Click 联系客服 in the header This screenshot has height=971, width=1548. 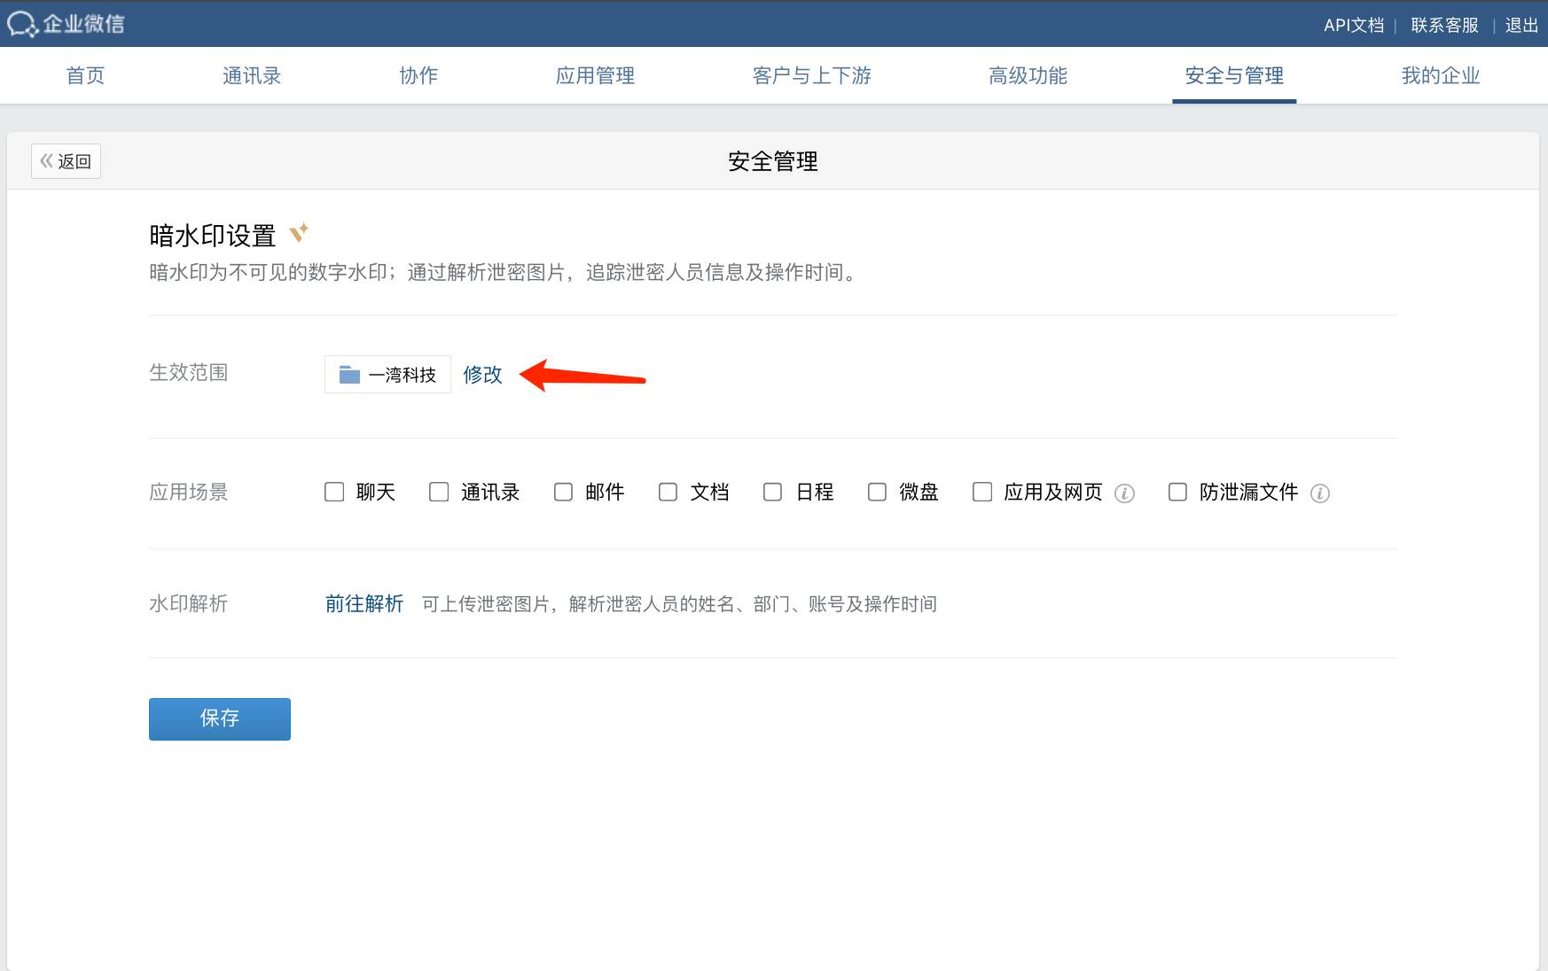tap(1444, 25)
